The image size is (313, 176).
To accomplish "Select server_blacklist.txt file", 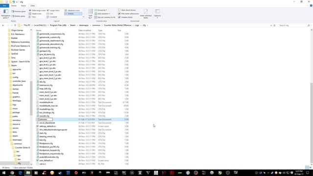I will click(x=47, y=123).
